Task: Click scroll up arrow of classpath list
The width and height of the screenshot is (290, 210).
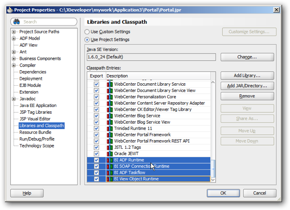Action: pos(213,82)
